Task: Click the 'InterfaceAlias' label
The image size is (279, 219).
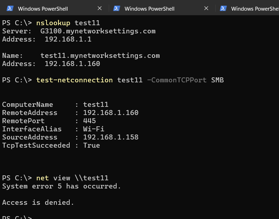Action: click(32, 129)
